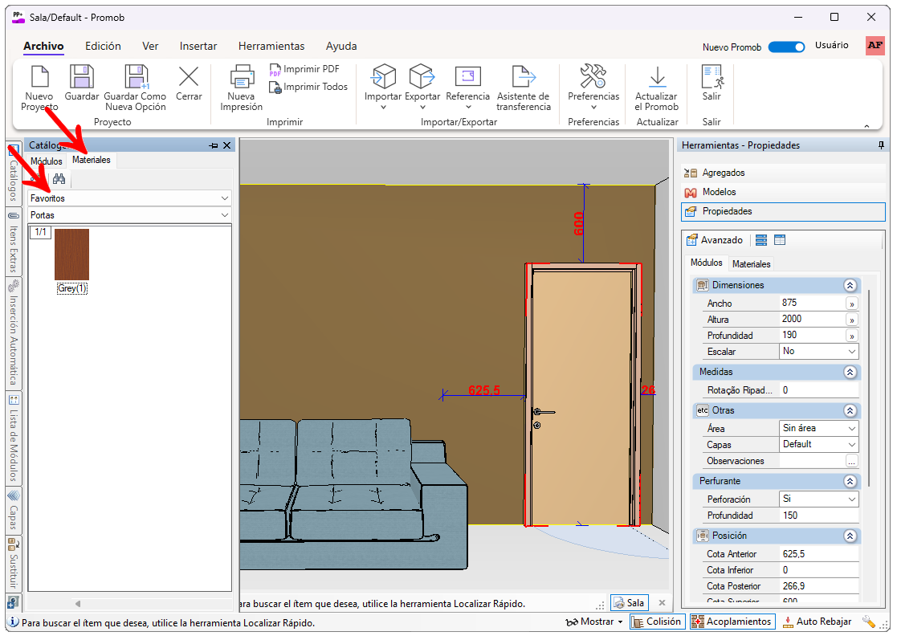This screenshot has width=897, height=640.
Task: Click the Modelos button
Action: point(719,192)
